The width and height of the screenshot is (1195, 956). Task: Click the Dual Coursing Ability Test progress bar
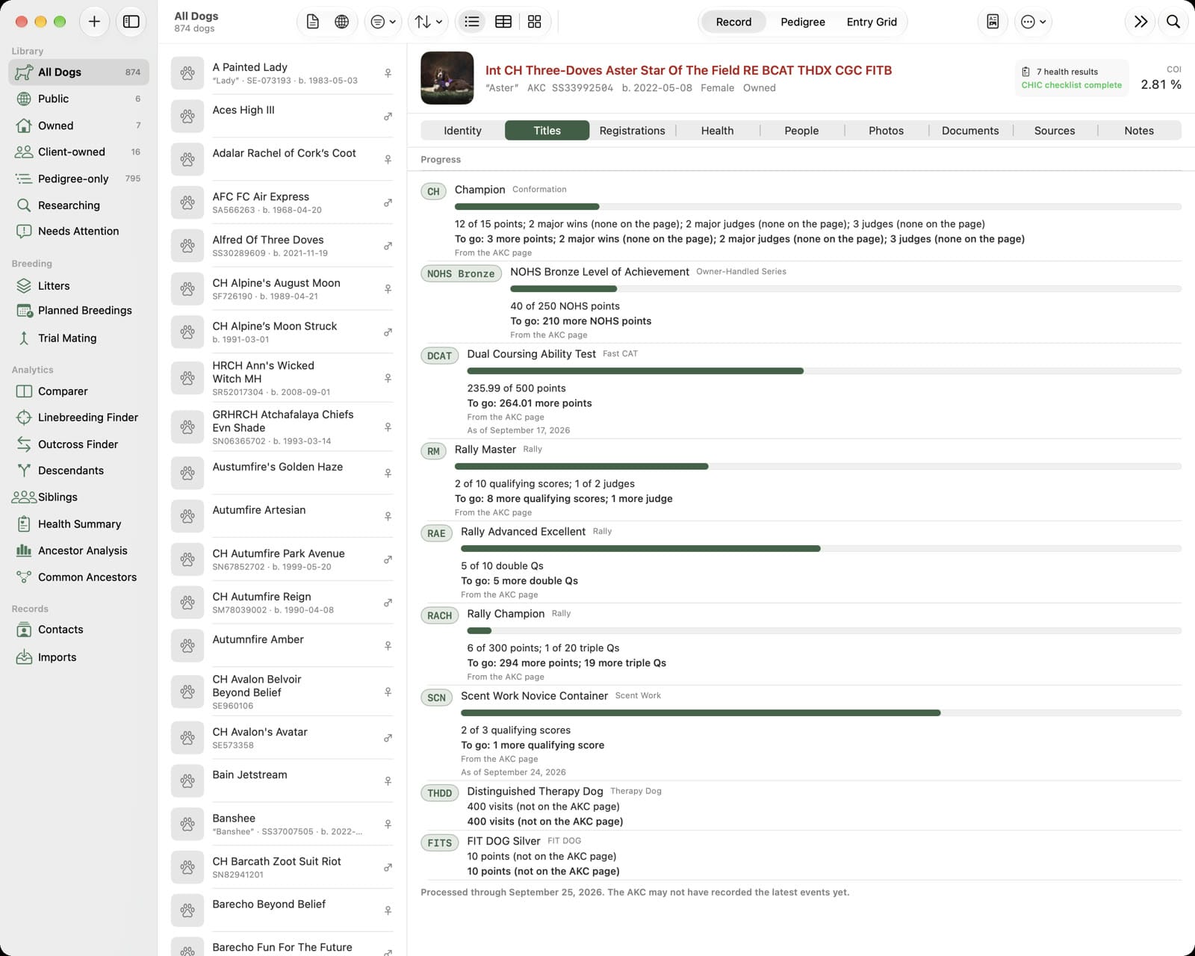click(x=824, y=371)
